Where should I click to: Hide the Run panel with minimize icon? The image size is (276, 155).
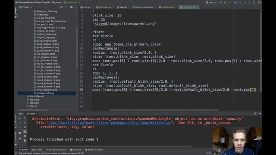coord(260,114)
